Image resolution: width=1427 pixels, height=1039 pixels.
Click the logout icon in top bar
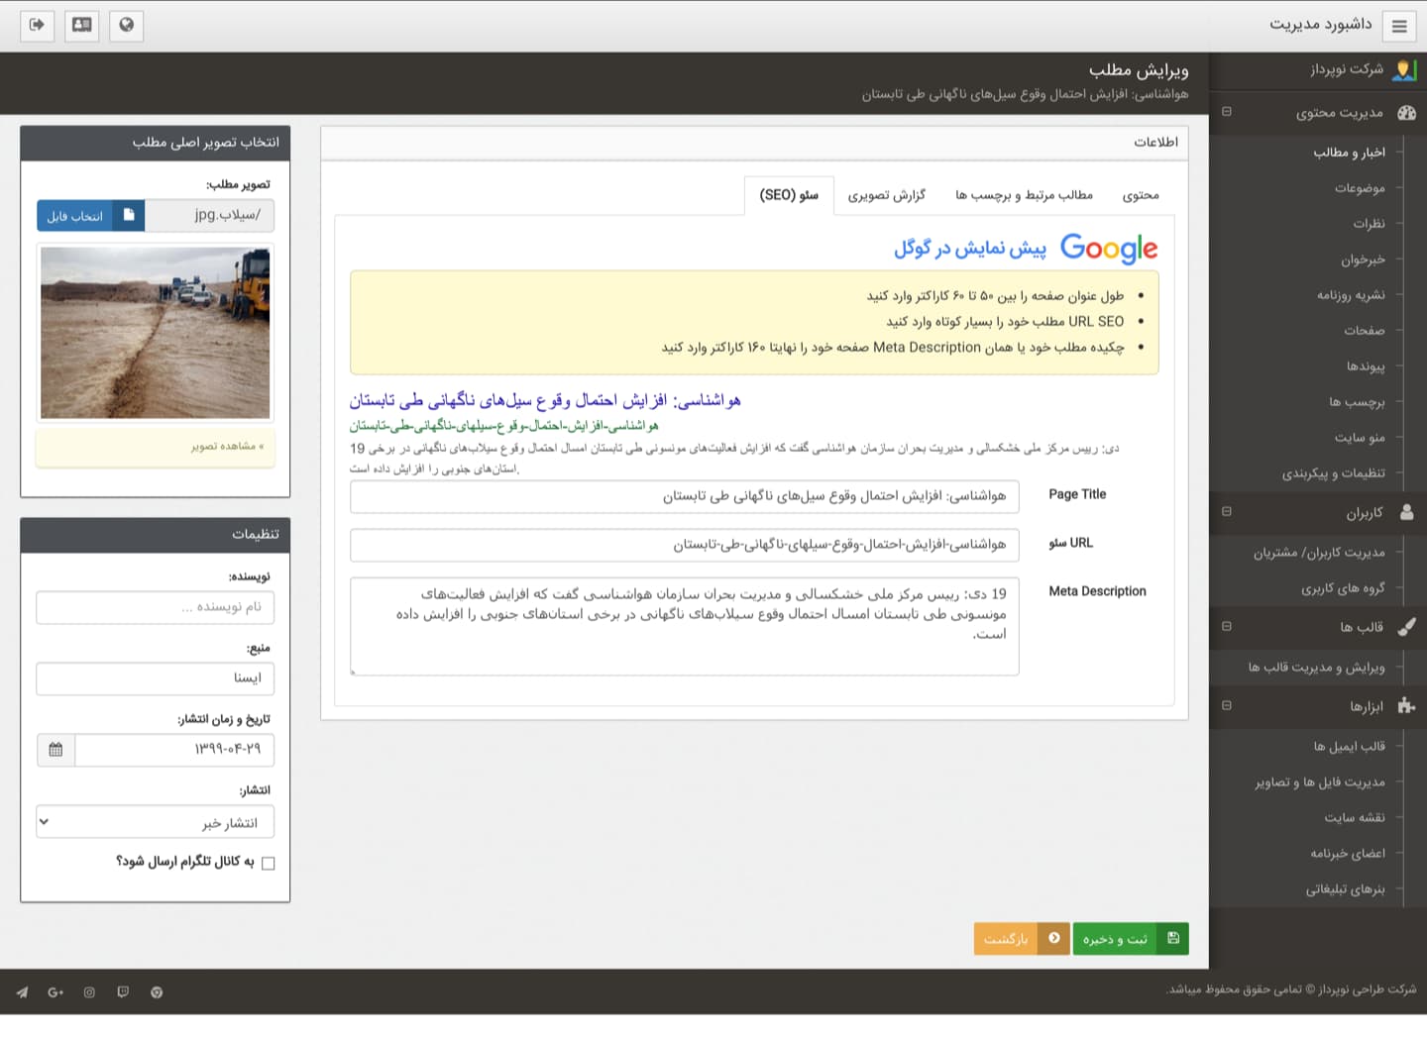point(37,25)
